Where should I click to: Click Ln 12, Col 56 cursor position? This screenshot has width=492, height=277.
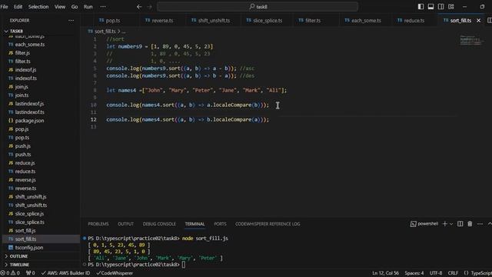click(386, 273)
